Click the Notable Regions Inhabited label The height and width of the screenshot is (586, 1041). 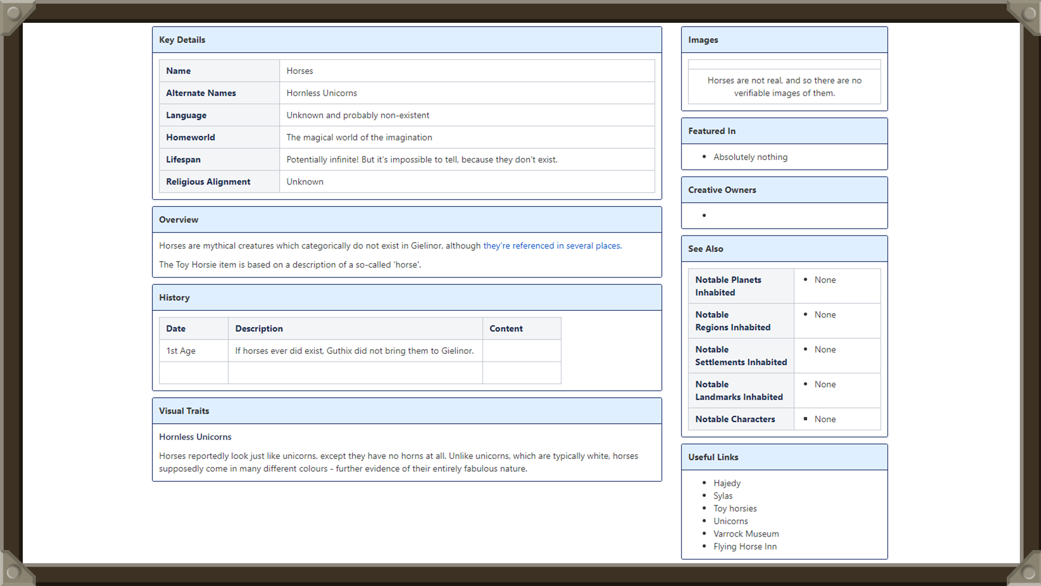(x=732, y=321)
